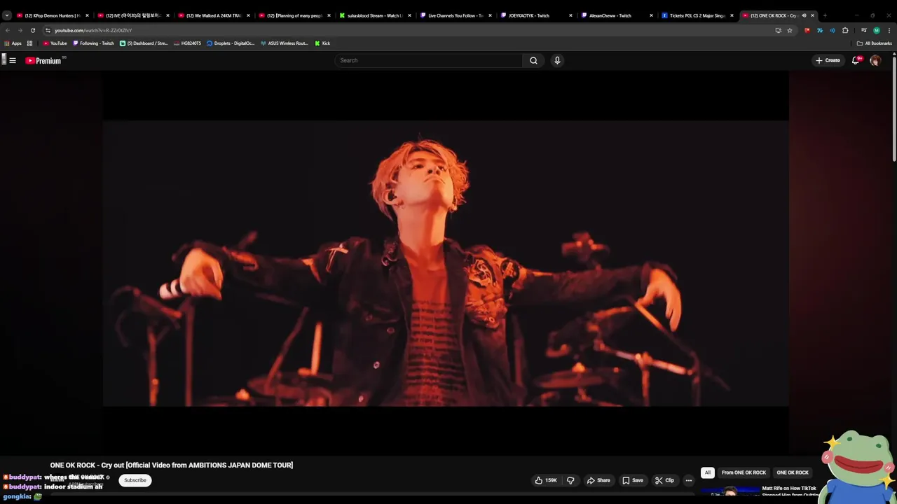Like the video with thumbs up

point(546,480)
